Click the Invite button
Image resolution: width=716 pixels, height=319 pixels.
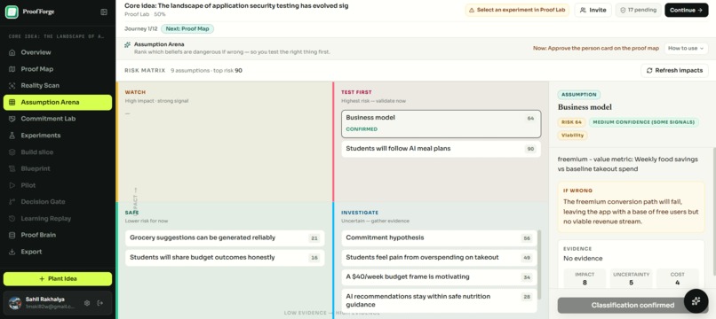[x=593, y=10]
